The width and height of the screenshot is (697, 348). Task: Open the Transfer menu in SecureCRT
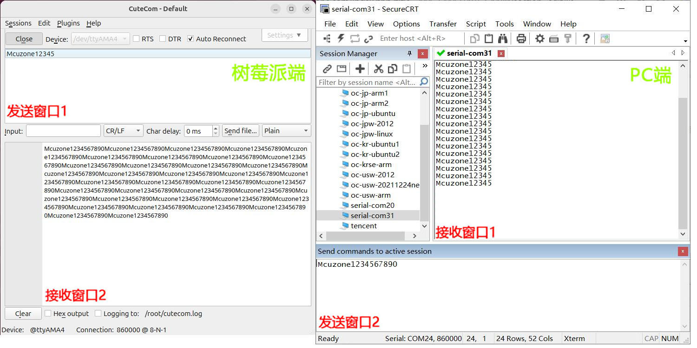443,24
